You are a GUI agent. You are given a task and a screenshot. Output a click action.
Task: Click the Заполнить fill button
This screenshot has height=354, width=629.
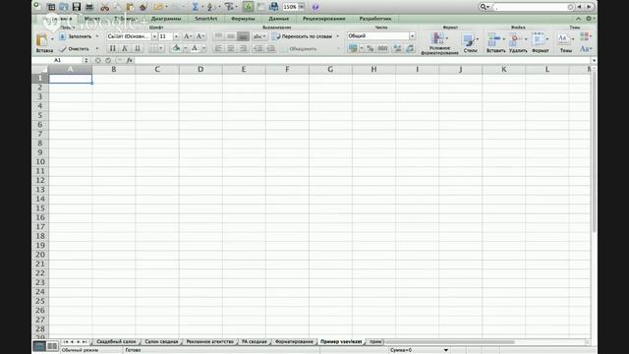[x=76, y=36]
